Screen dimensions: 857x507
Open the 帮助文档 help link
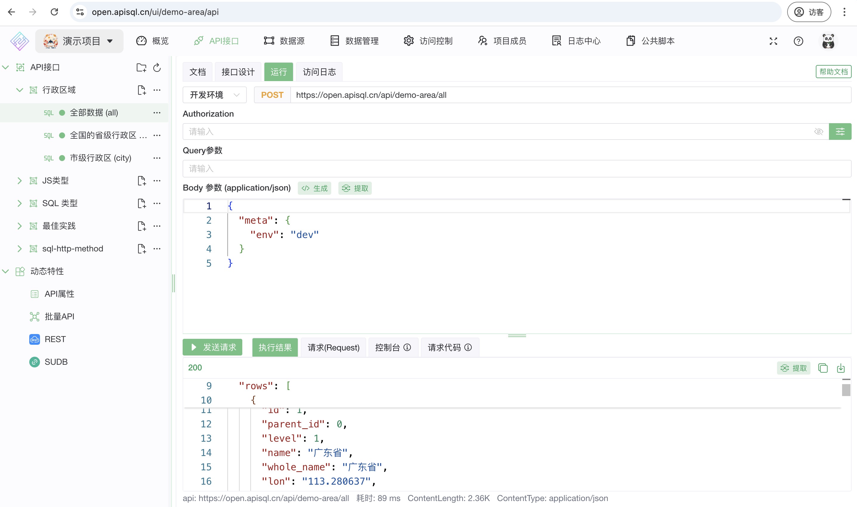[x=833, y=72]
